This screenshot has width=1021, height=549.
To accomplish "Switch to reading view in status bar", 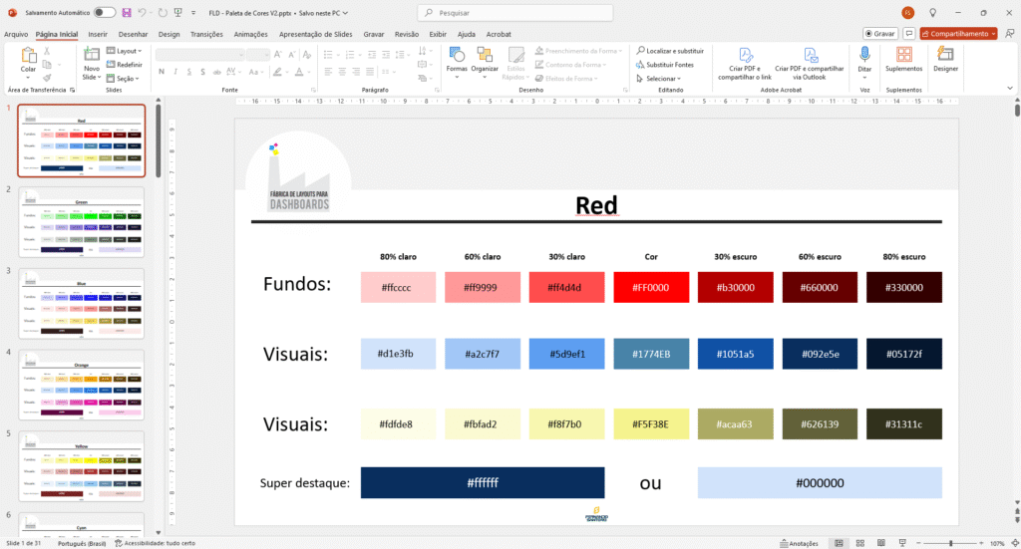I will tap(882, 543).
